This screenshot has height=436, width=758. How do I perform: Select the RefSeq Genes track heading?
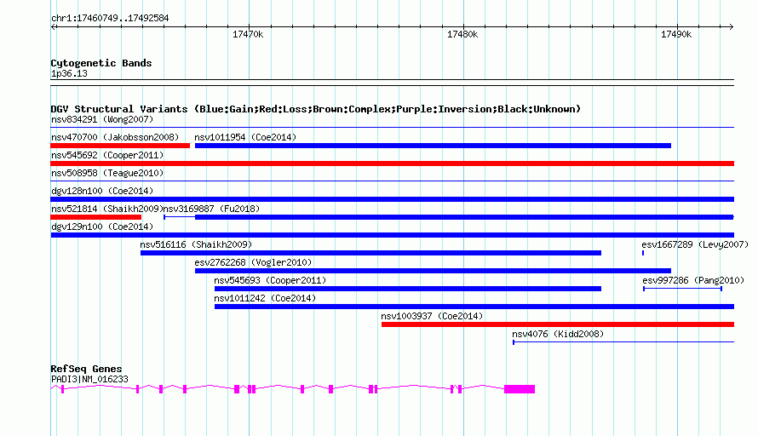pyautogui.click(x=87, y=369)
